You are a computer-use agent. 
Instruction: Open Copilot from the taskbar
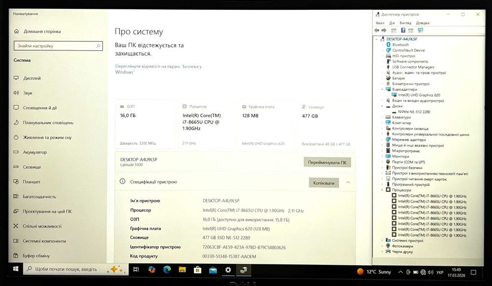pyautogui.click(x=152, y=270)
